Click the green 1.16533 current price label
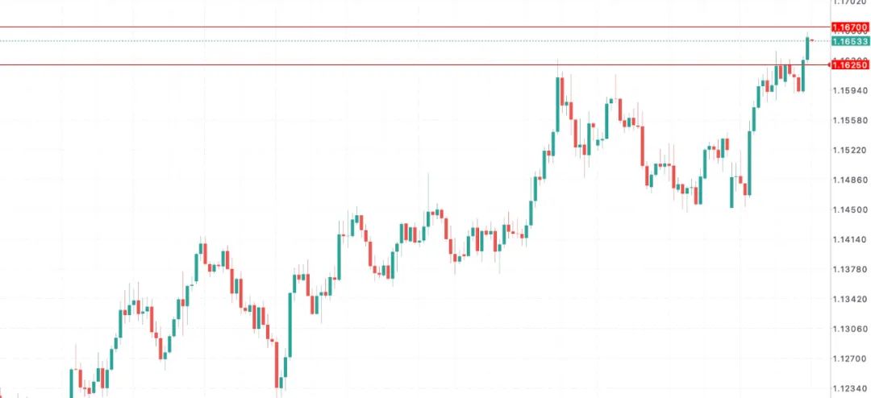This screenshot has height=398, width=871. [850, 40]
